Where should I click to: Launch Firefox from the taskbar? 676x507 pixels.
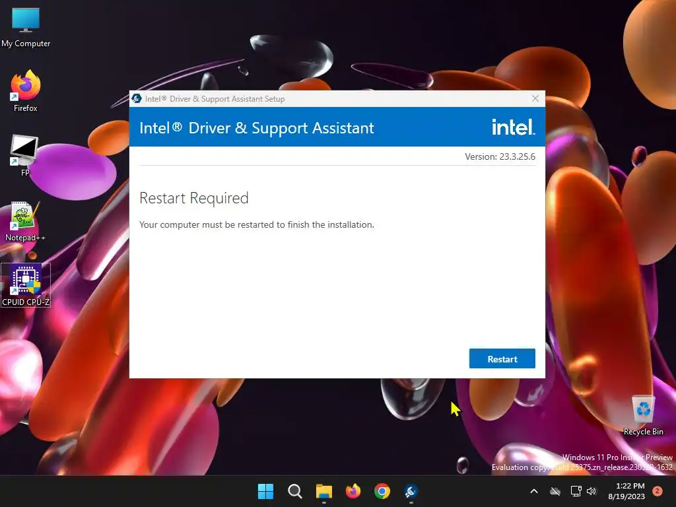tap(353, 491)
